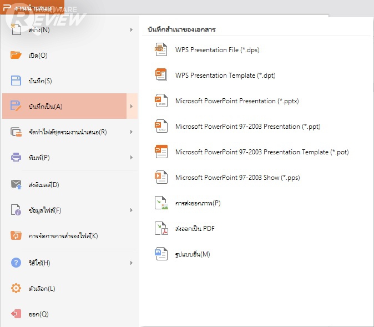
Task: Click the export to PDF icon
Action: 161,229
